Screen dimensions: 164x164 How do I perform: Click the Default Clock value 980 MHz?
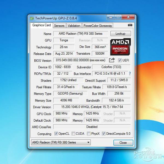[61, 120]
